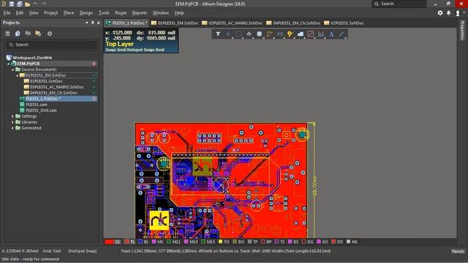The height and width of the screenshot is (263, 468).
Task: Switch to TO top overlay layer
Action: click(224, 242)
